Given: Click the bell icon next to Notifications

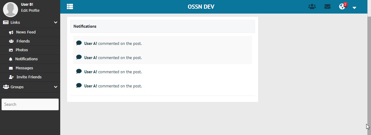Looking at the screenshot, I should (11, 59).
